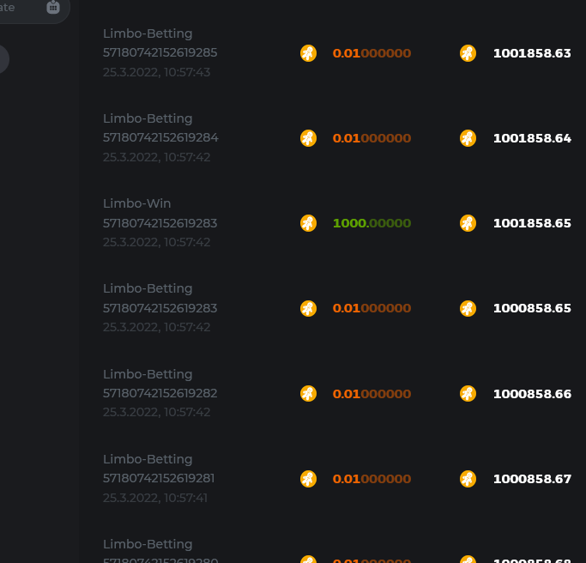The image size is (586, 563).
Task: Click the coin icon beside balance 1001858.63
Action: (468, 53)
